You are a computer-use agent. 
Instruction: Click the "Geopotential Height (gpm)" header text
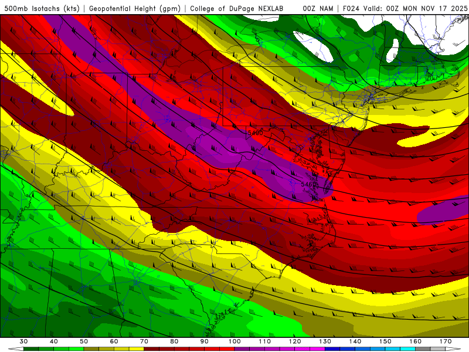135,9
